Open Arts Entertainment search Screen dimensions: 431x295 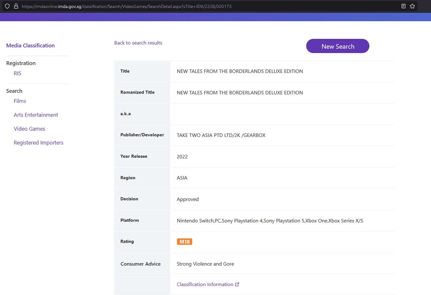[x=36, y=115]
